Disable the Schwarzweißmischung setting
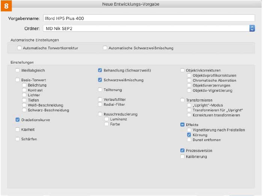 click(x=100, y=80)
